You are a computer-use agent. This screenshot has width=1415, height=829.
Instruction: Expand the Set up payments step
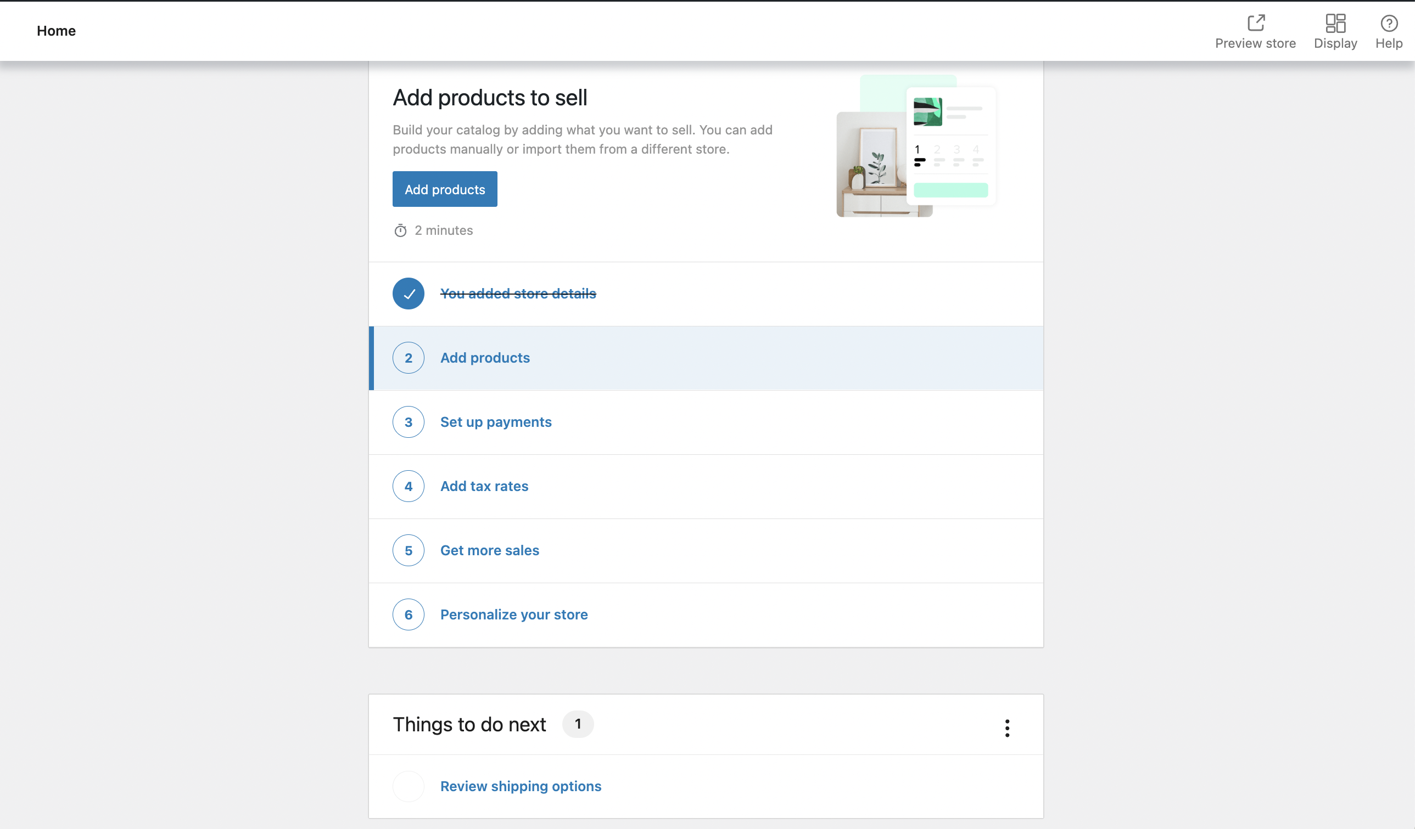click(495, 422)
